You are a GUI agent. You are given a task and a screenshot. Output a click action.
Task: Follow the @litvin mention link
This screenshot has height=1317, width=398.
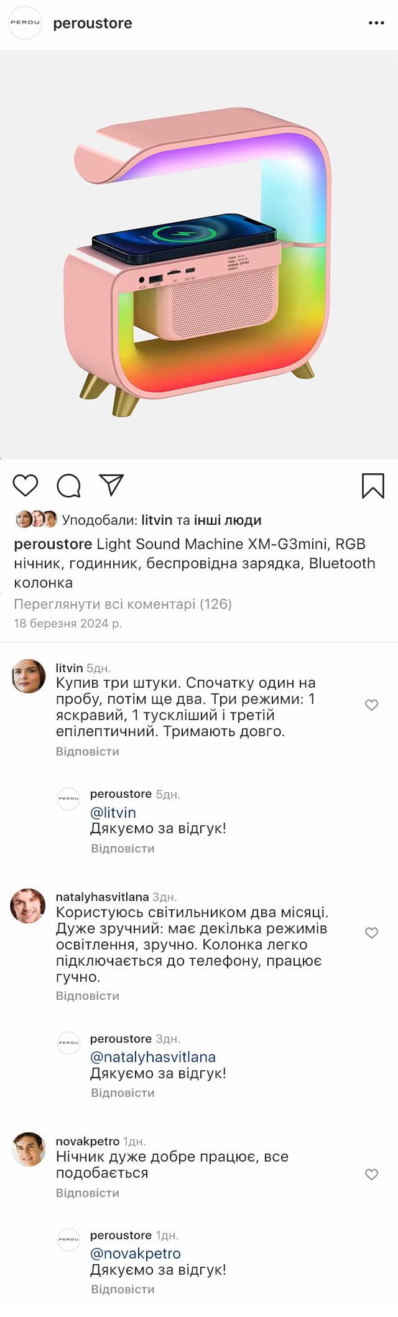113,812
